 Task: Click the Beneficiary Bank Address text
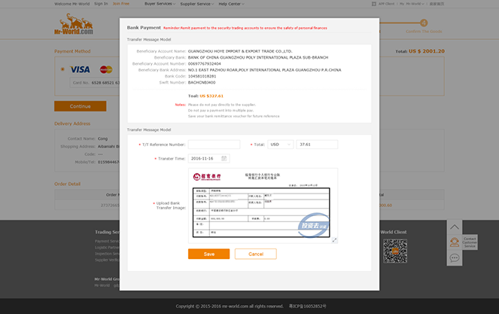point(264,70)
